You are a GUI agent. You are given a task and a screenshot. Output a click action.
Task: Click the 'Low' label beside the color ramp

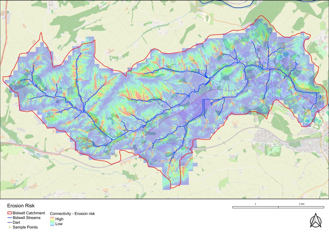59,224
